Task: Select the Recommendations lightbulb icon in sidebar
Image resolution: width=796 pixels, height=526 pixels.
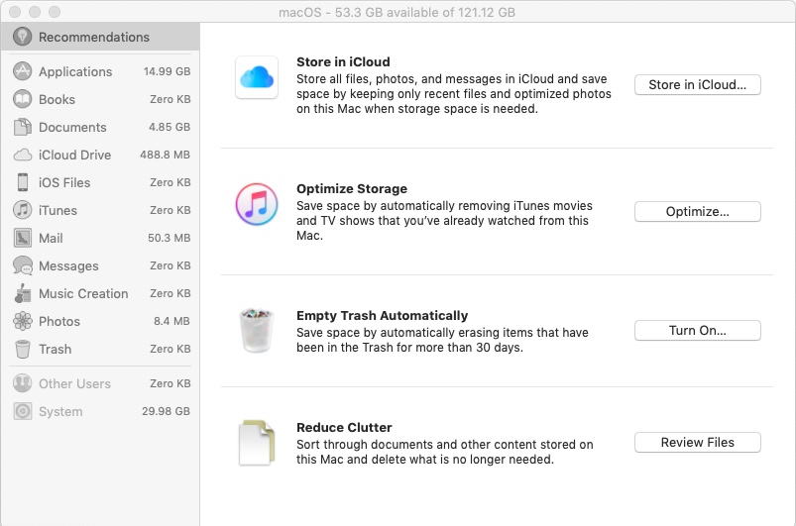Action: 22,37
